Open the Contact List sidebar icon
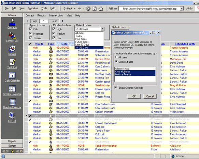The height and width of the screenshot is (159, 199). 12,35
